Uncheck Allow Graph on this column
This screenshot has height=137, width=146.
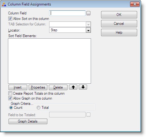pyautogui.click(x=10, y=98)
